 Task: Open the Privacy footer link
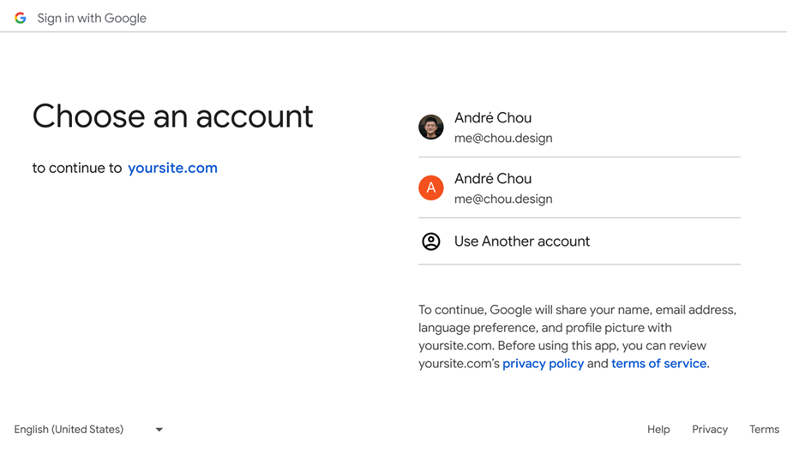(710, 430)
